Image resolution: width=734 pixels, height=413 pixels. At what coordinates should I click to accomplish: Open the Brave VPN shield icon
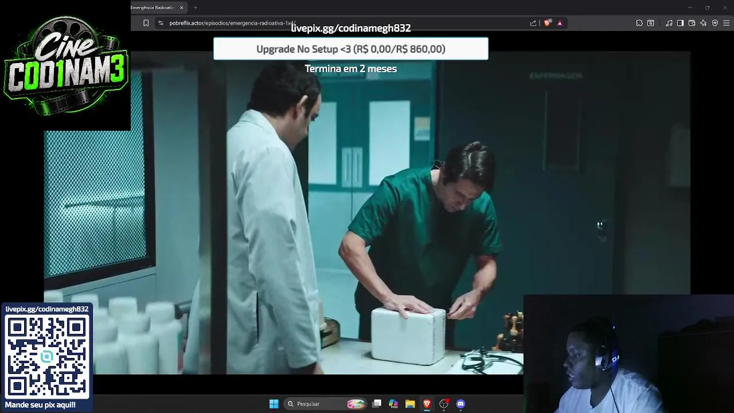715,23
